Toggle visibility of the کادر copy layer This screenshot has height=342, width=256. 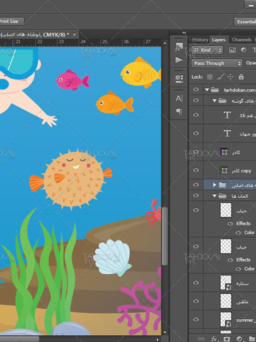pos(196,170)
